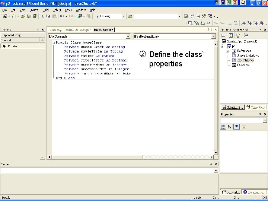Open the Properties window object dropdown
The image size is (268, 201).
[x=265, y=120]
